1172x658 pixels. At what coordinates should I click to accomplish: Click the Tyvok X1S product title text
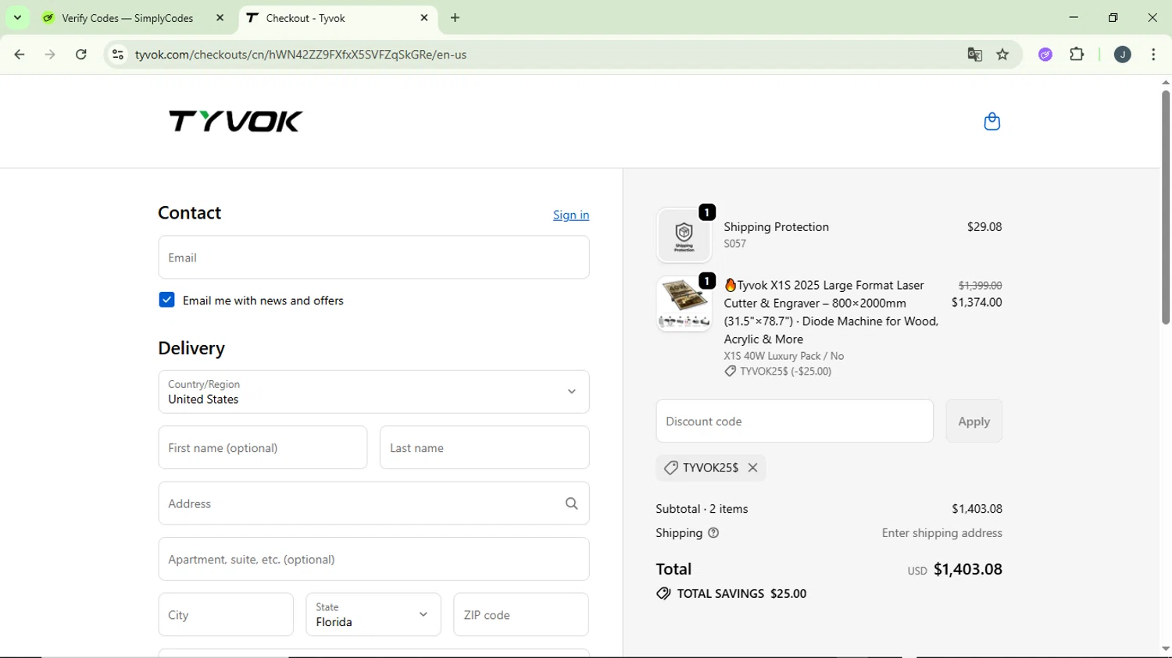point(831,312)
